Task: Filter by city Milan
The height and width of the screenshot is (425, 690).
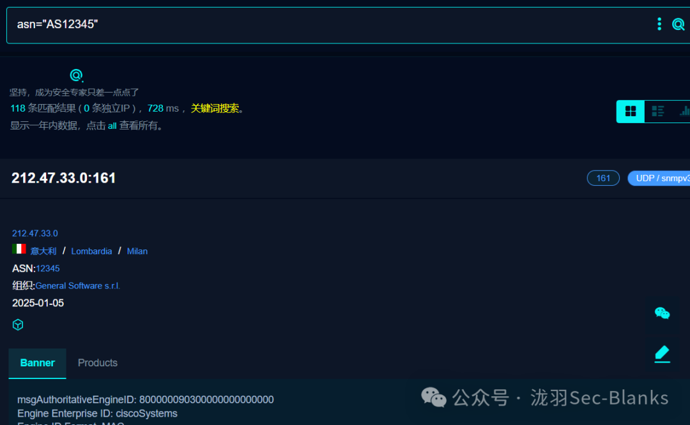Action: click(137, 251)
